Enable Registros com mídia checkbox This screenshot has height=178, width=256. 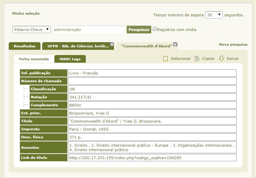[155, 29]
